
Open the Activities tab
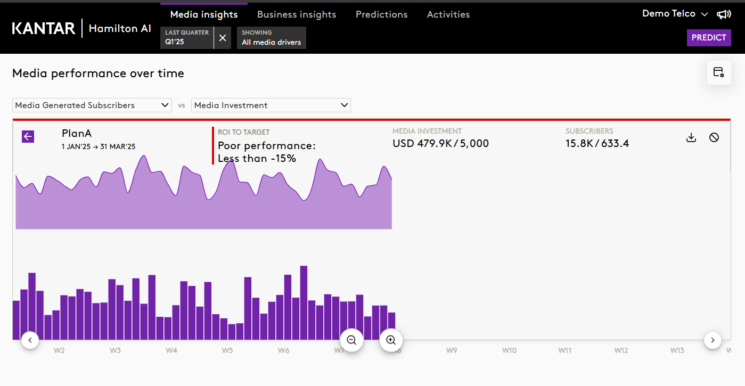(x=448, y=14)
